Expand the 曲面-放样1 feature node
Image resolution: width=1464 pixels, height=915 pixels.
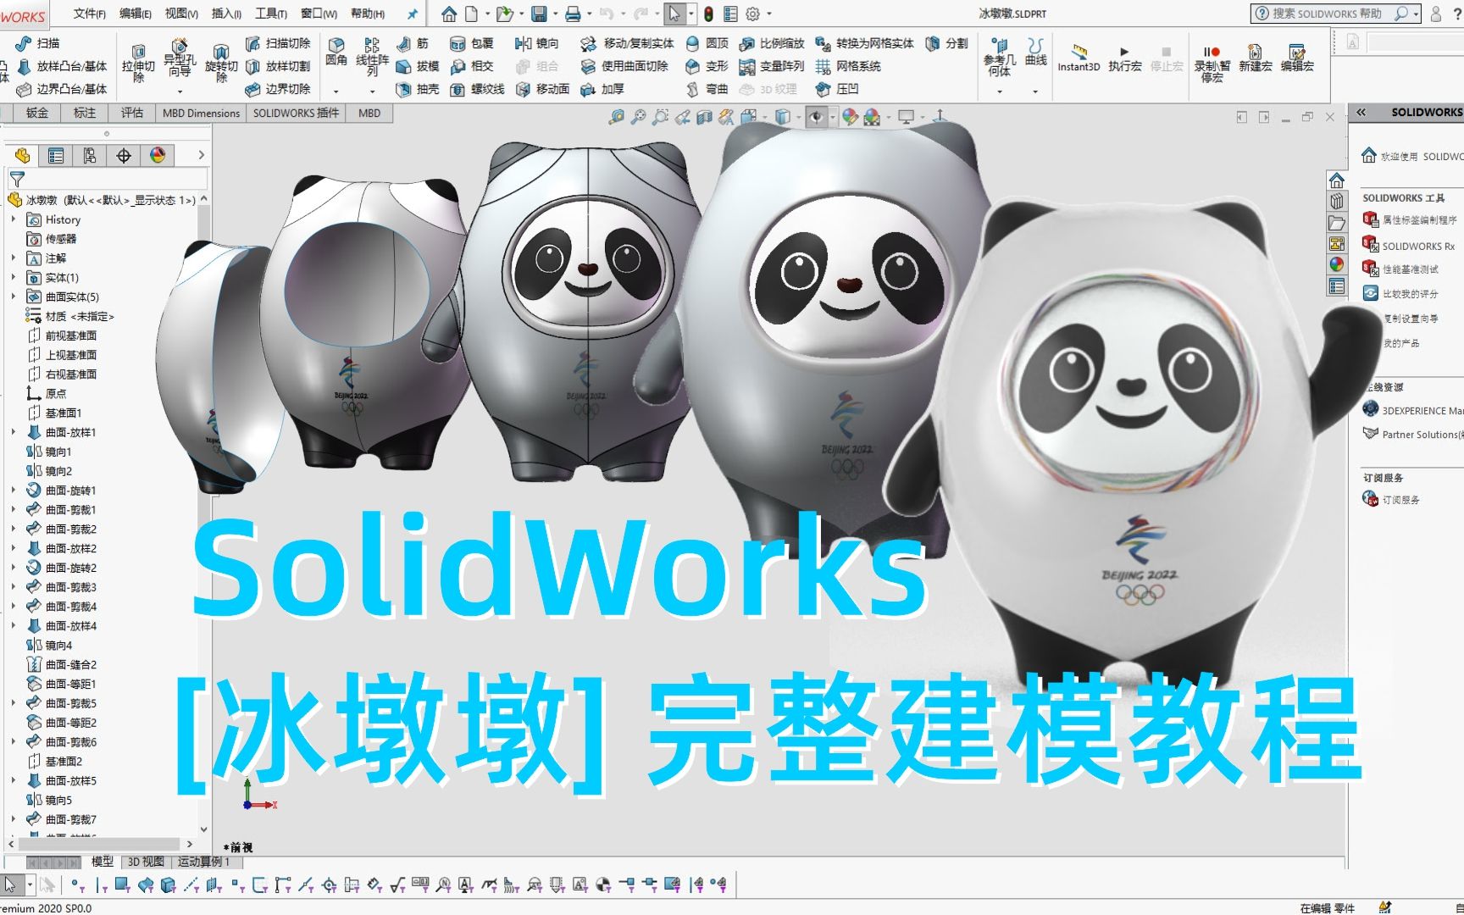(14, 433)
